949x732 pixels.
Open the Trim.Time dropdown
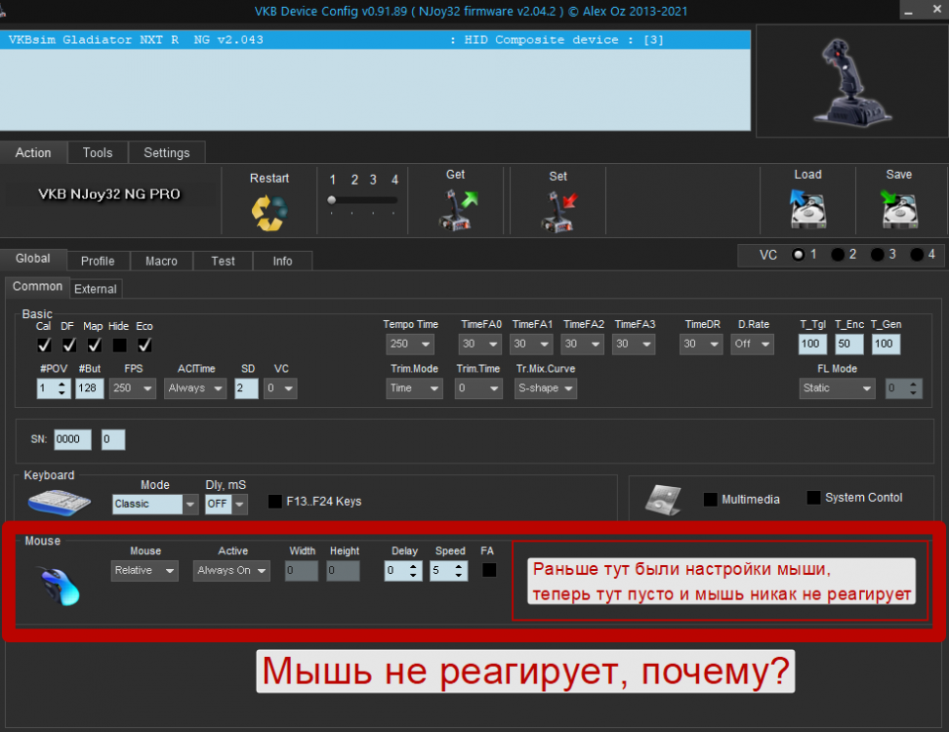(478, 388)
